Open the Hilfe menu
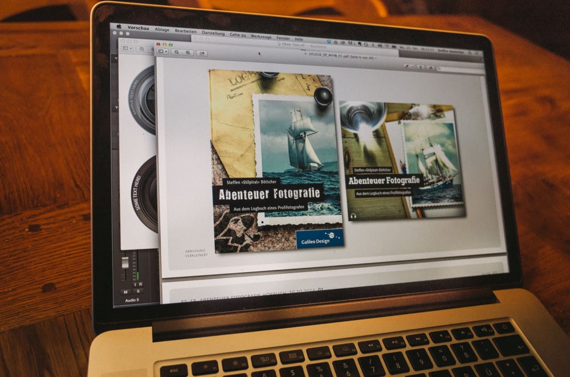The image size is (570, 377). (299, 39)
